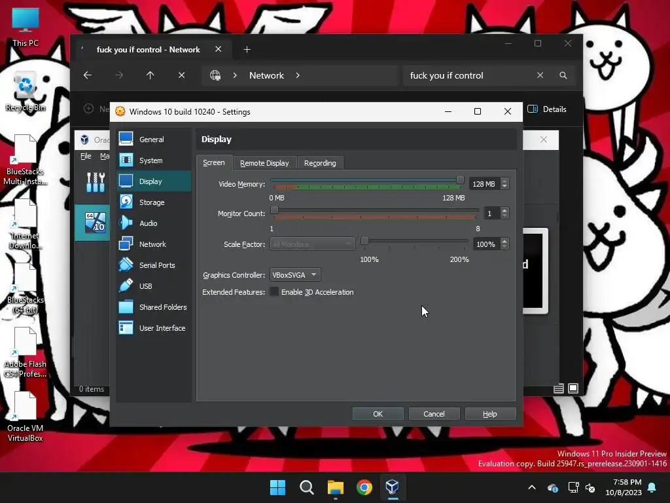The height and width of the screenshot is (503, 670).
Task: Open BlueStacks (64-bit) desktop shortcut
Action: point(26,288)
